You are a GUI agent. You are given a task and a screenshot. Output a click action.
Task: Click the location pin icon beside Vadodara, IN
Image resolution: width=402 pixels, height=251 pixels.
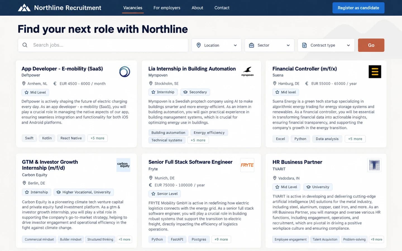(275, 178)
